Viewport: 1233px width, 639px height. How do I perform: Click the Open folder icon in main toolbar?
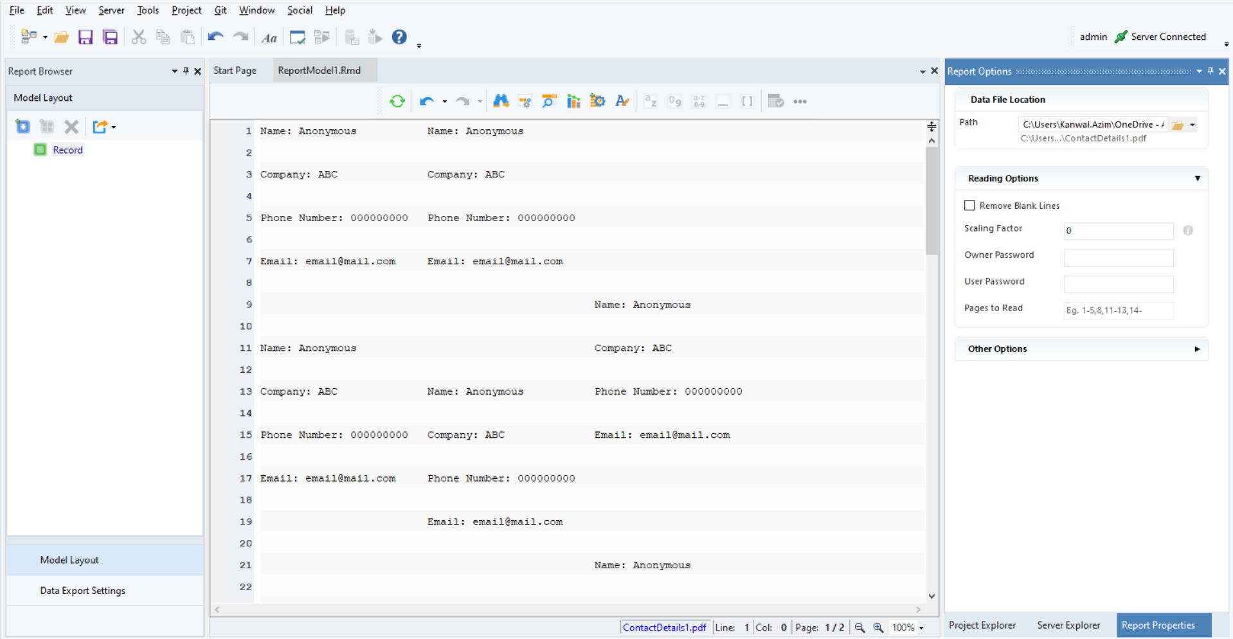point(61,37)
